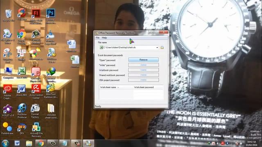262x147 pixels.
Task: Click the "Write" password button
Action: pyautogui.click(x=143, y=65)
